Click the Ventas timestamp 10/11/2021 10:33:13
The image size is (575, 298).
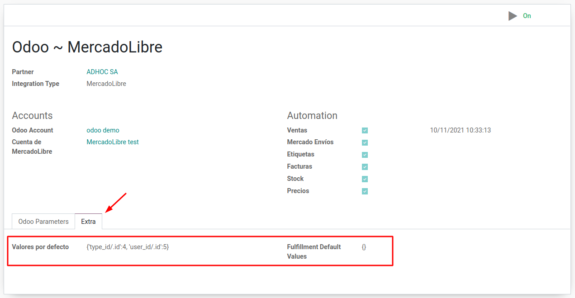tap(460, 130)
